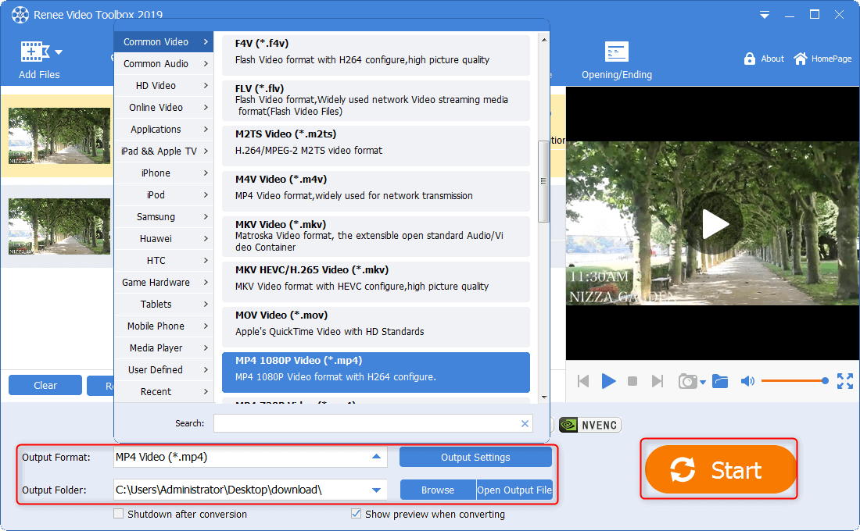This screenshot has width=860, height=531.
Task: Click the About link
Action: [772, 59]
